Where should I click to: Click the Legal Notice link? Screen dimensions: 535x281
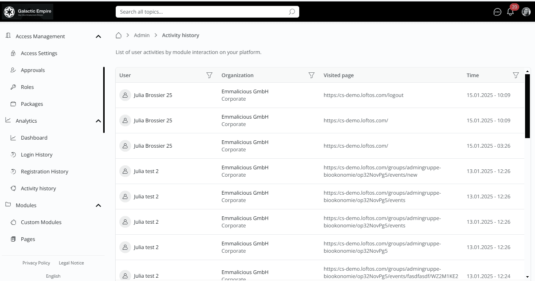point(71,263)
